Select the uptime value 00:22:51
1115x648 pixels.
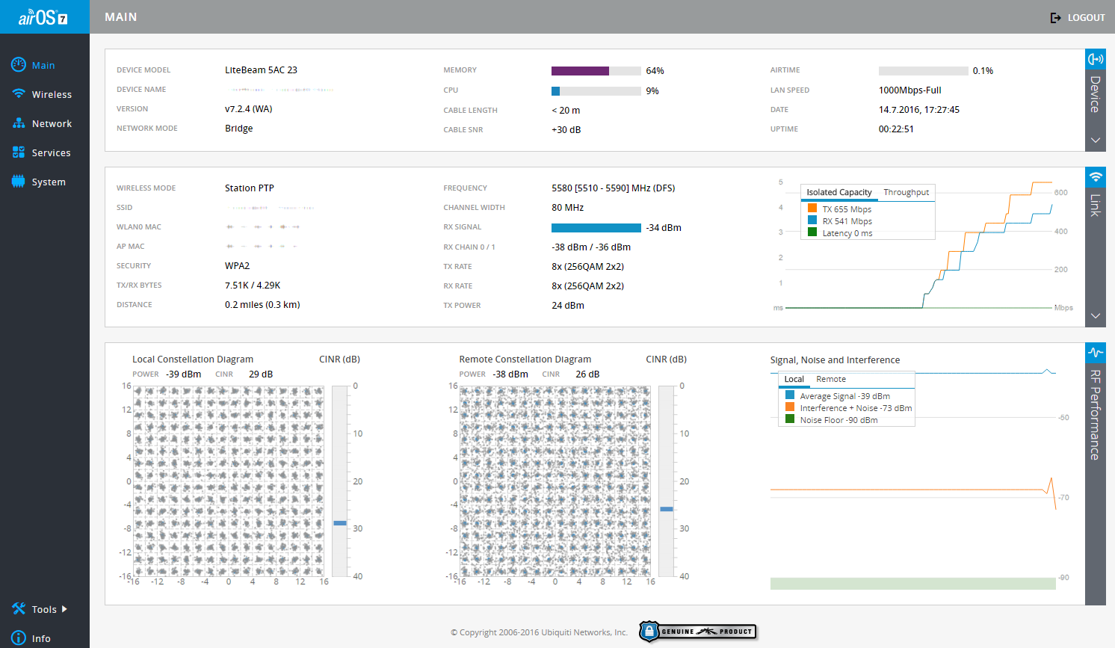896,129
